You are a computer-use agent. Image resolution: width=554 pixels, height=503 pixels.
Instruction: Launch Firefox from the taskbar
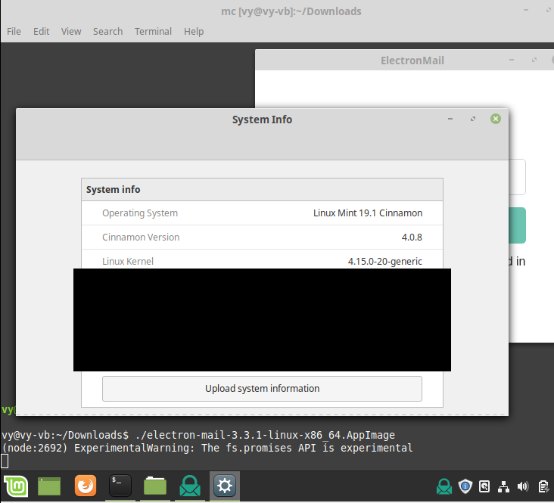coord(86,486)
